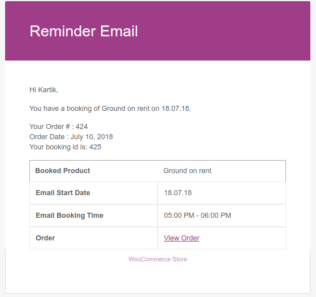This screenshot has width=316, height=297.
Task: Click the Email Booking Time label cell
Action: (93, 216)
